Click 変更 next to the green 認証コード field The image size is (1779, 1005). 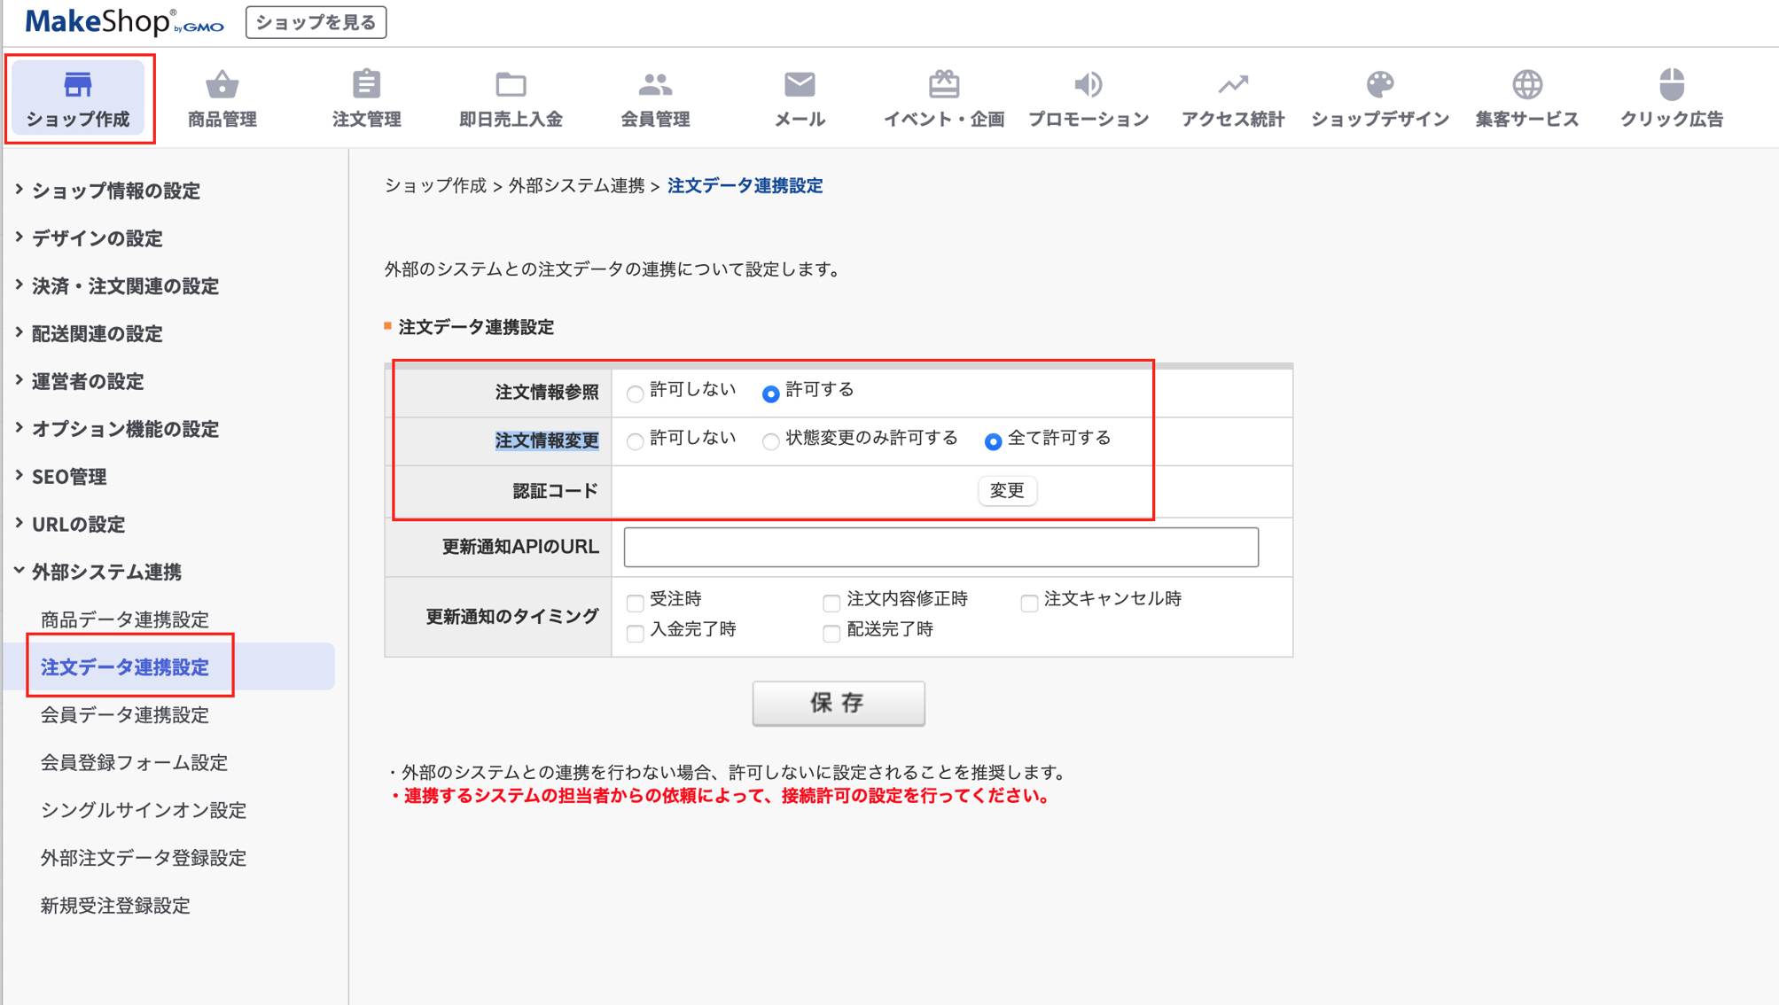[x=1007, y=491]
